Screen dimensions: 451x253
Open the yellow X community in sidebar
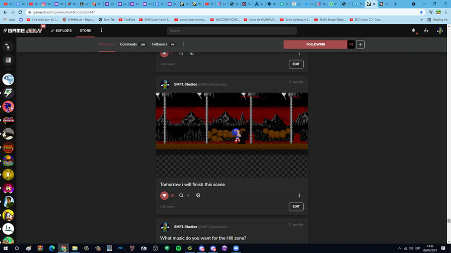point(8,174)
